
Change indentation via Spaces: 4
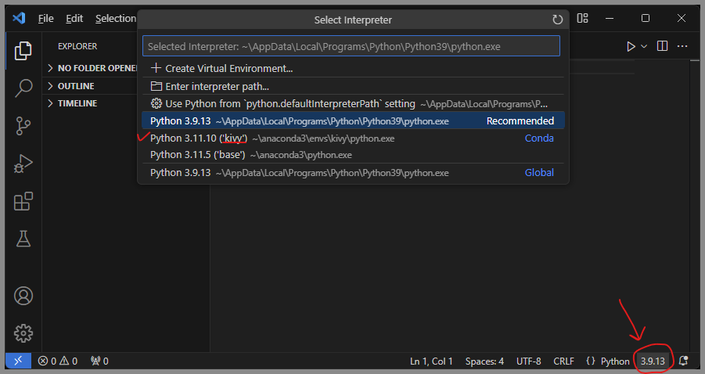tap(484, 361)
